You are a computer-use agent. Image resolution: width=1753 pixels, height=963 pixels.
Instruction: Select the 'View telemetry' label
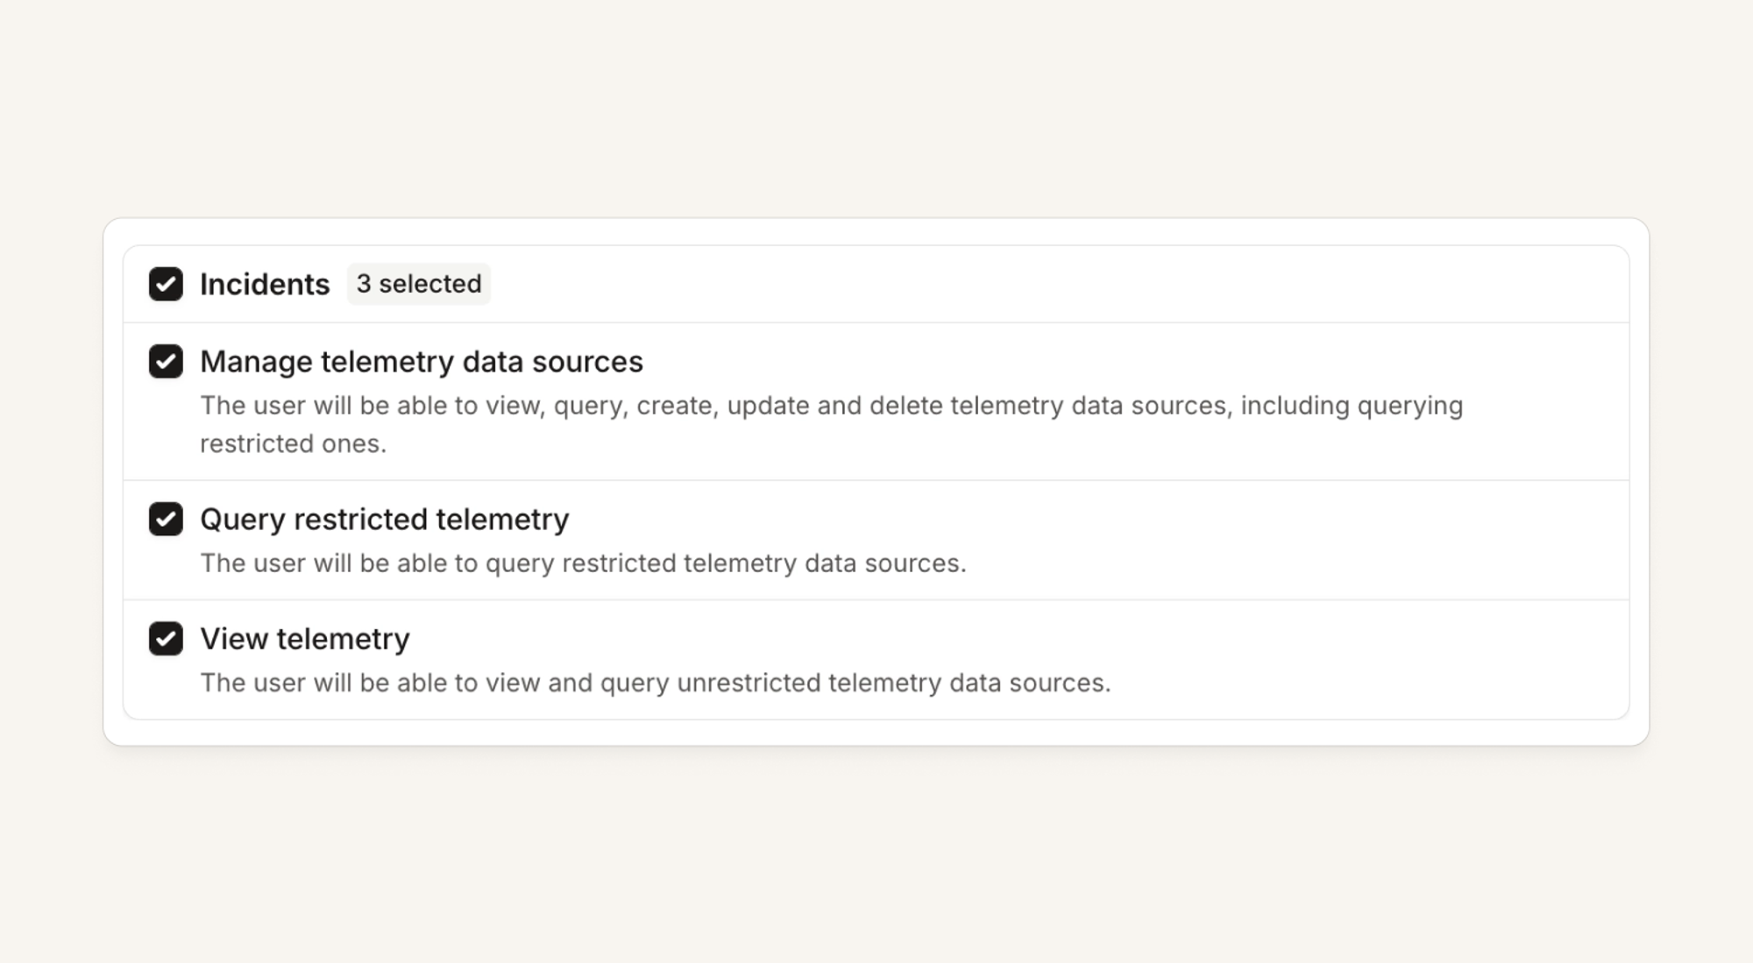tap(305, 639)
